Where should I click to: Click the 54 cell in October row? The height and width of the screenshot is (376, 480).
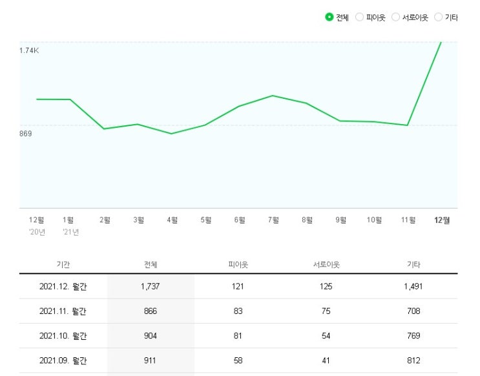326,336
